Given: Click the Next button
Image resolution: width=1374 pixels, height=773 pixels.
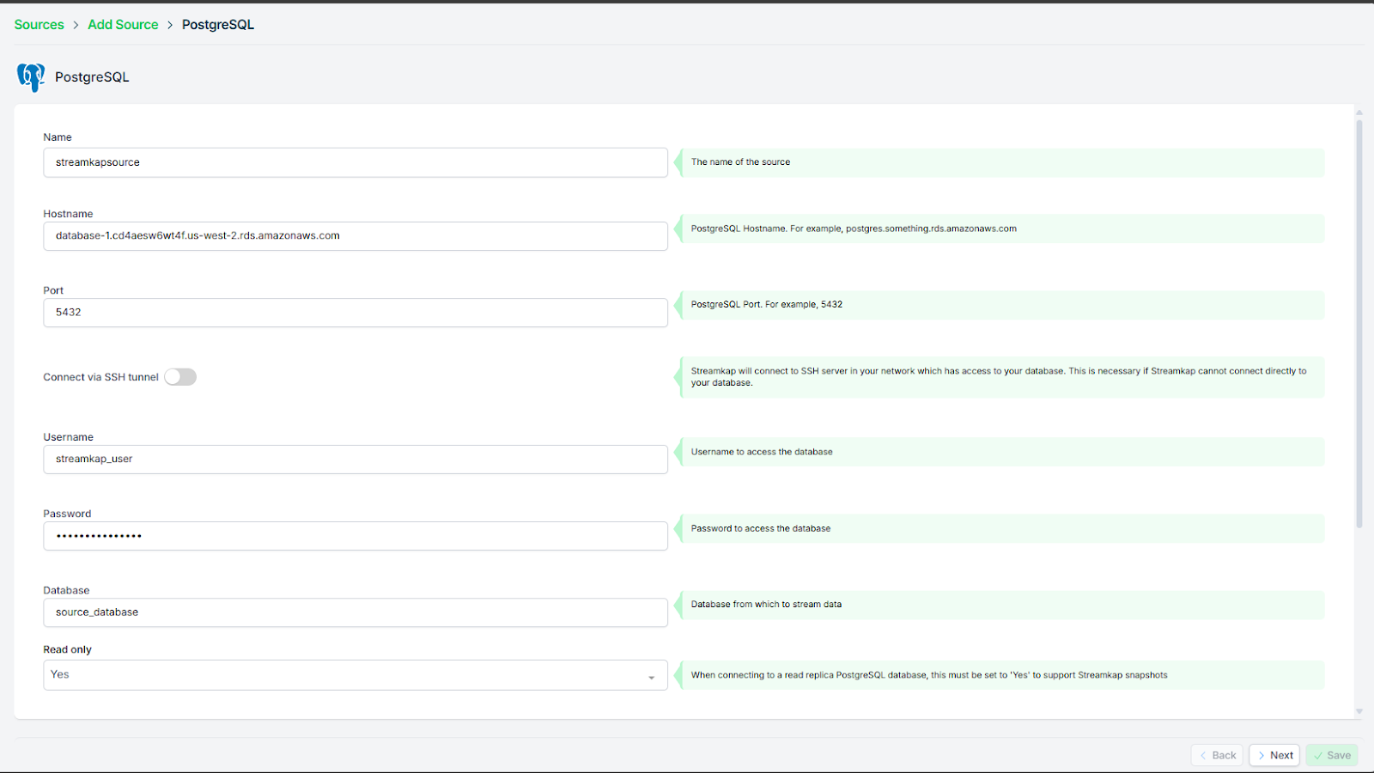Looking at the screenshot, I should (x=1274, y=755).
